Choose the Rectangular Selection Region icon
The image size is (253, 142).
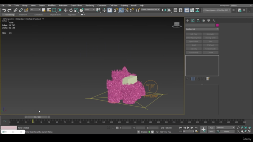coord(54,10)
